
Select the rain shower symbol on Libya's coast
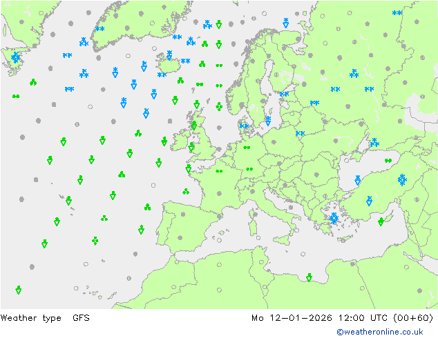pyautogui.click(x=309, y=277)
